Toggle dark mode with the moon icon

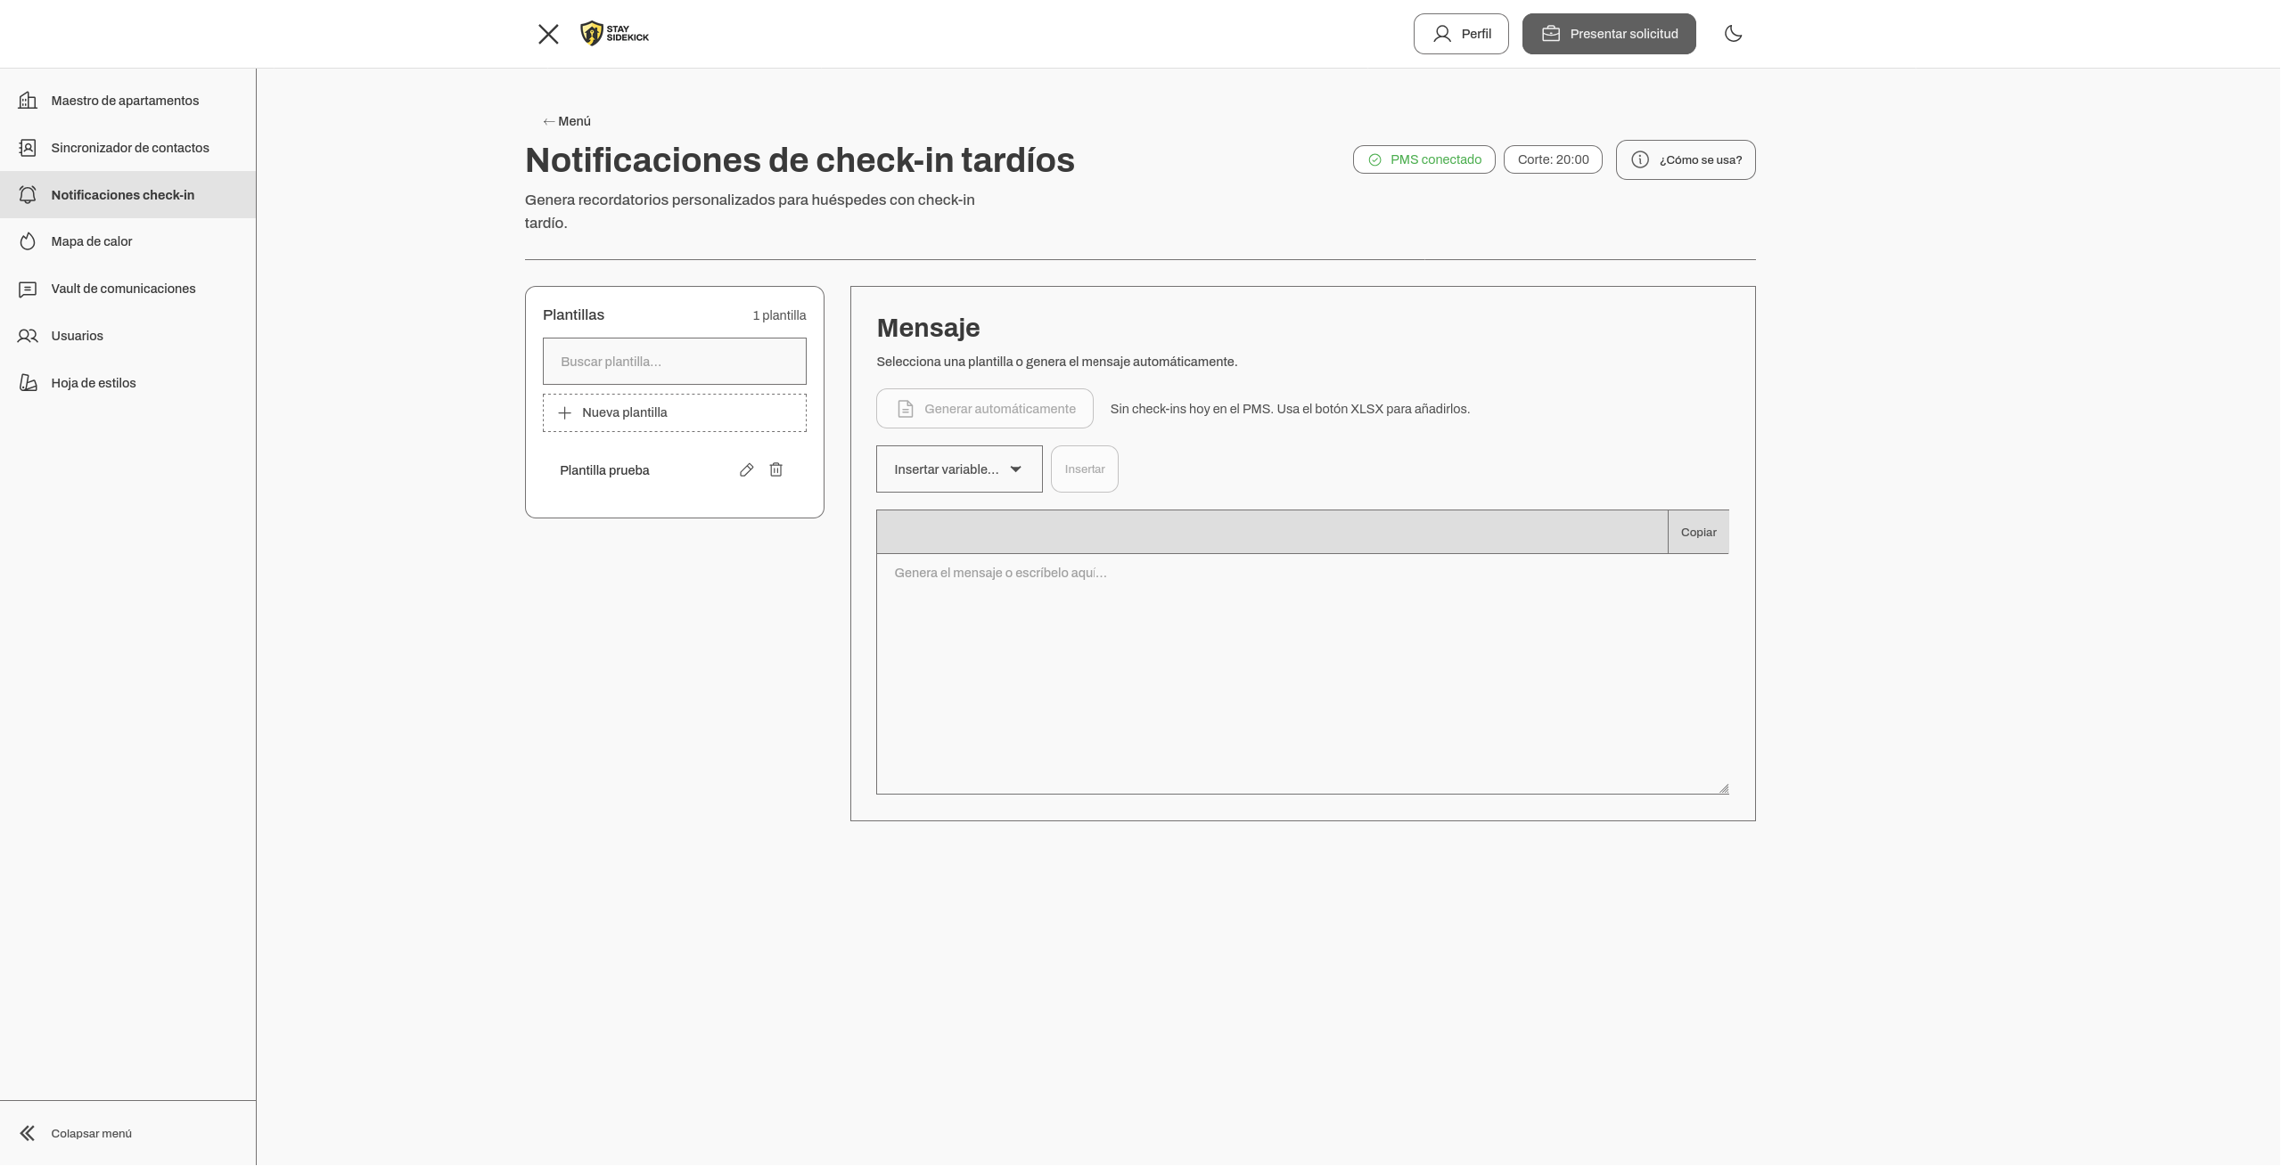(x=1733, y=34)
